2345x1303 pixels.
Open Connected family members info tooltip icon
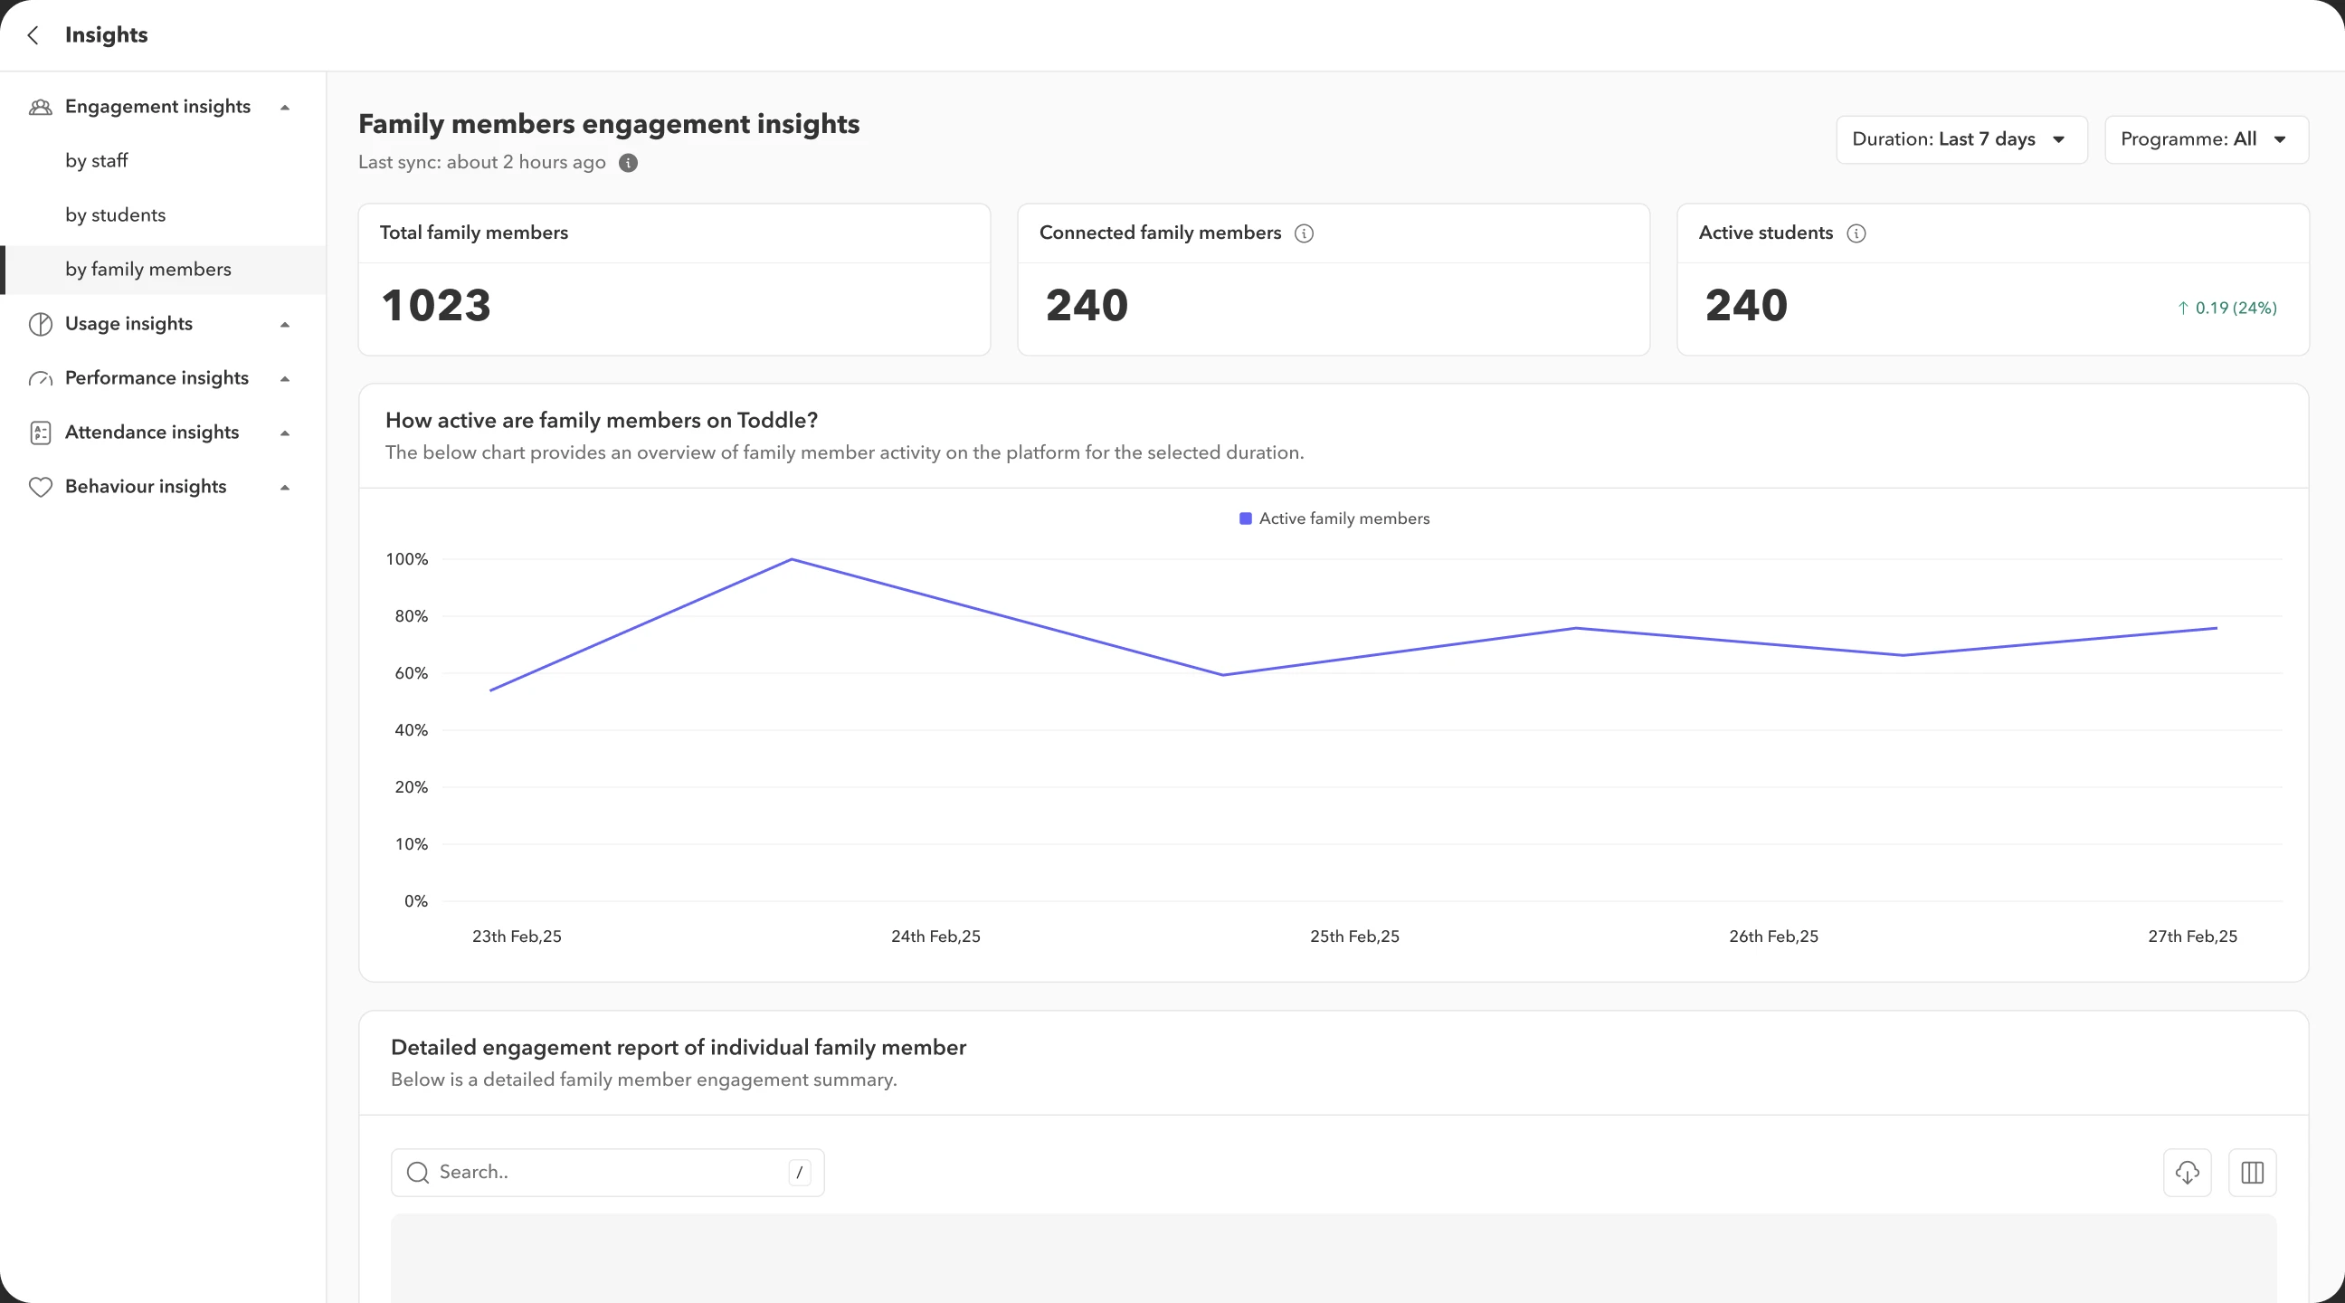coord(1304,234)
